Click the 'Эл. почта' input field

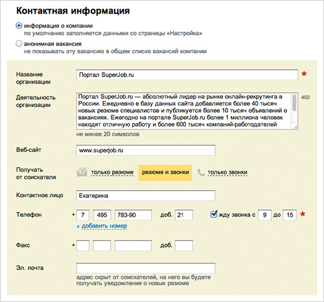[x=146, y=268]
